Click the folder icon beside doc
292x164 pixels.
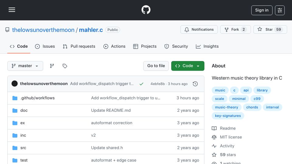pos(15,111)
